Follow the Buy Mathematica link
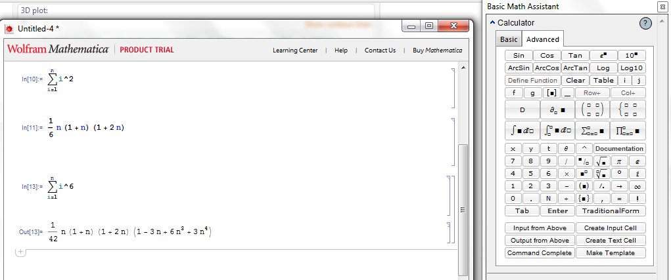The image size is (671, 280). 437,50
